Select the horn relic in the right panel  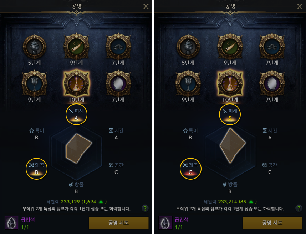point(230,47)
